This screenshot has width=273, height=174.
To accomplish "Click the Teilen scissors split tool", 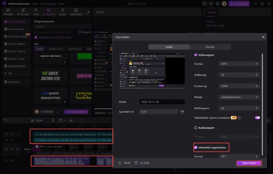I will (x=37, y=120).
